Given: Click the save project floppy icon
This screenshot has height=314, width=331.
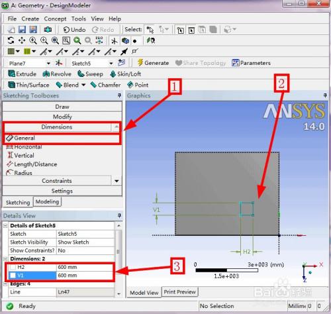Looking at the screenshot, I should click(22, 29).
